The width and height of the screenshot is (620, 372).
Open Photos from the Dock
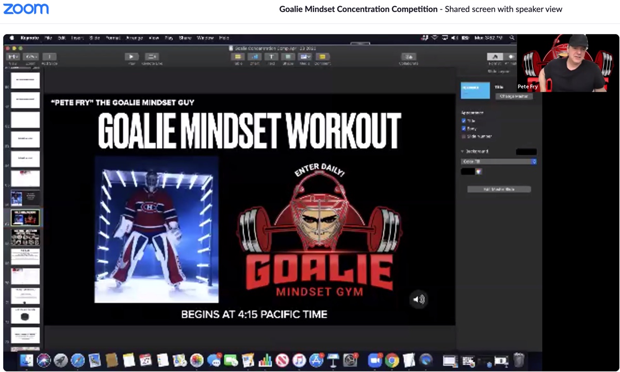pyautogui.click(x=197, y=360)
